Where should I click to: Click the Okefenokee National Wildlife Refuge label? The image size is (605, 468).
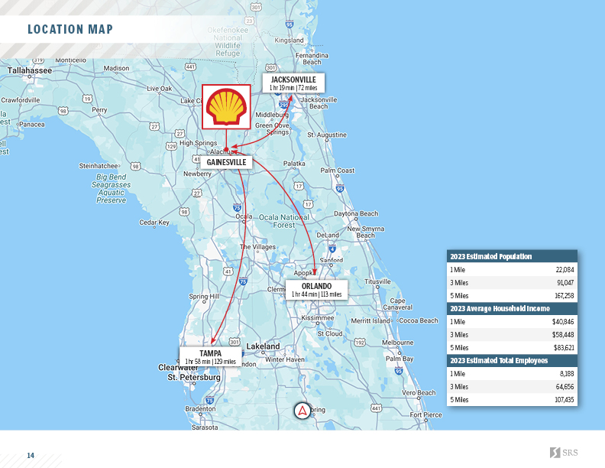(x=228, y=42)
